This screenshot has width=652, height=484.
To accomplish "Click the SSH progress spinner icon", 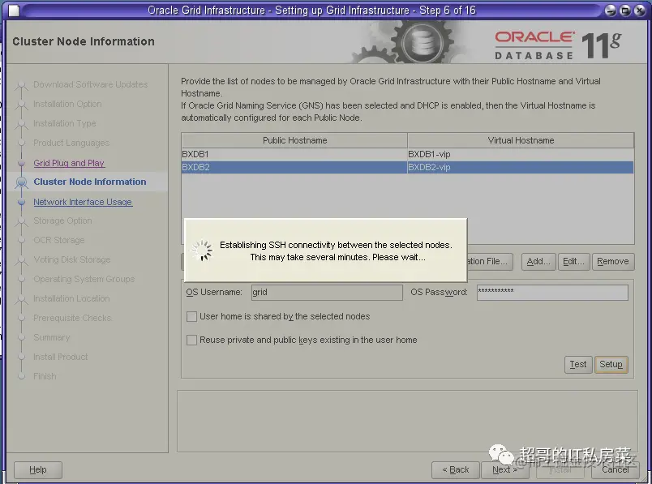I will click(202, 251).
